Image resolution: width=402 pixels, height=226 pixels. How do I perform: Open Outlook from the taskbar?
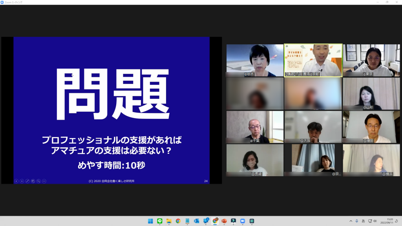click(197, 221)
